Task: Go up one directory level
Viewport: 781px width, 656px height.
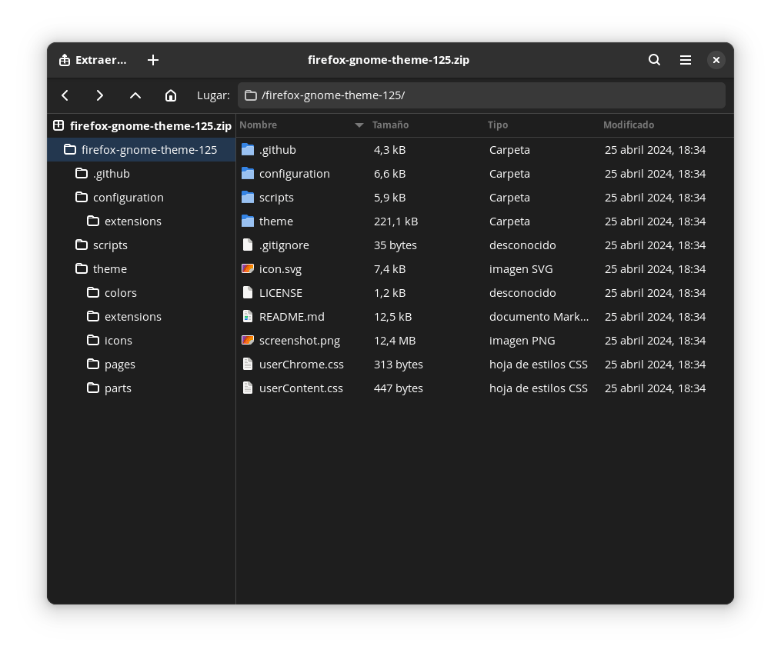Action: tap(135, 95)
